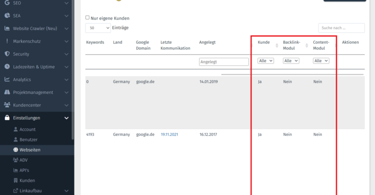Screen dimensions: 375x195
Task: Click the Webseiten globe icon
Action: pos(15,150)
